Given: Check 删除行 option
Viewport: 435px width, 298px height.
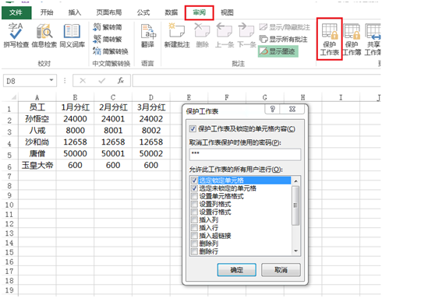Looking at the screenshot, I should (x=194, y=251).
